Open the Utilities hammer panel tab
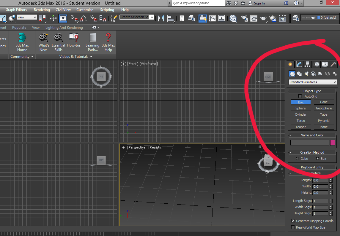This screenshot has width=340, height=236. 333,64
